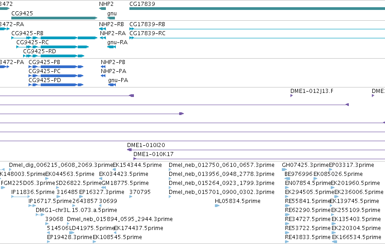Select the EP03317.3prime EST label
The width and height of the screenshot is (385, 244).
352,165
